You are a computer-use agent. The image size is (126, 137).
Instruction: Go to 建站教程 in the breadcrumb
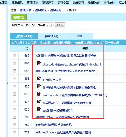point(41,10)
